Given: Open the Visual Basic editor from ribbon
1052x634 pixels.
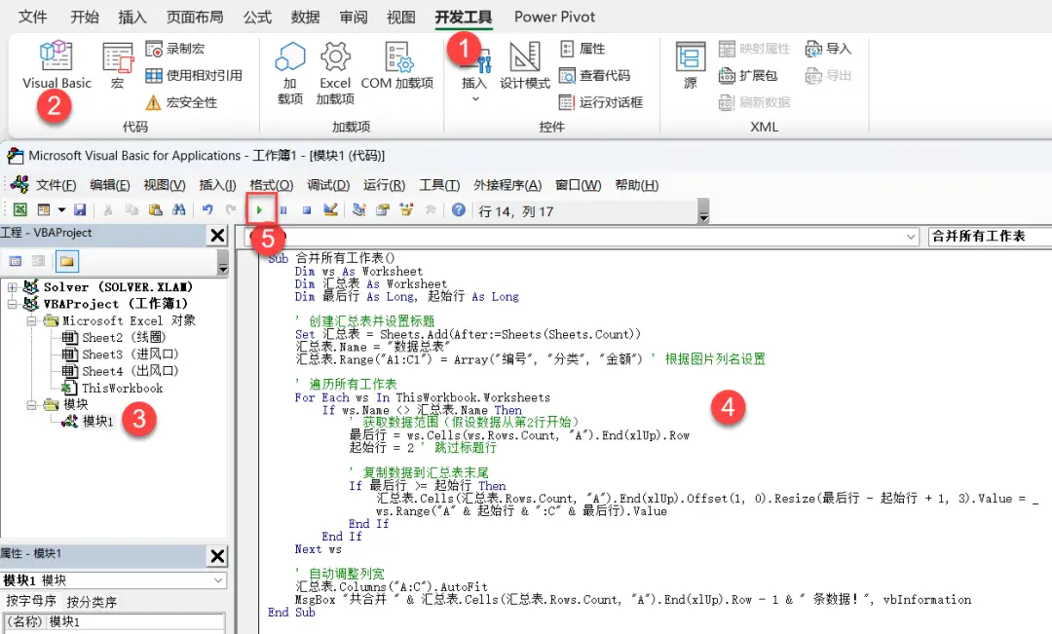Looking at the screenshot, I should [x=56, y=65].
